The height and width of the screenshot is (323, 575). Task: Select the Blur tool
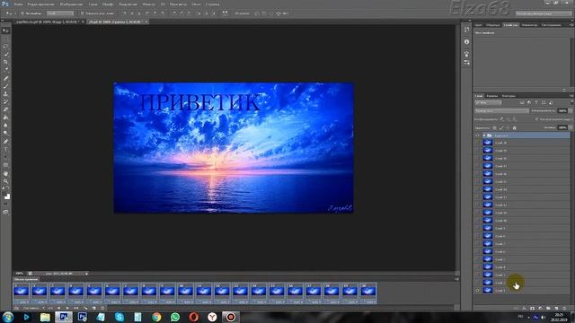coord(6,126)
